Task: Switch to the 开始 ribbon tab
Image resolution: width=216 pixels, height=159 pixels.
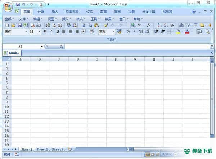Action: tap(41, 12)
